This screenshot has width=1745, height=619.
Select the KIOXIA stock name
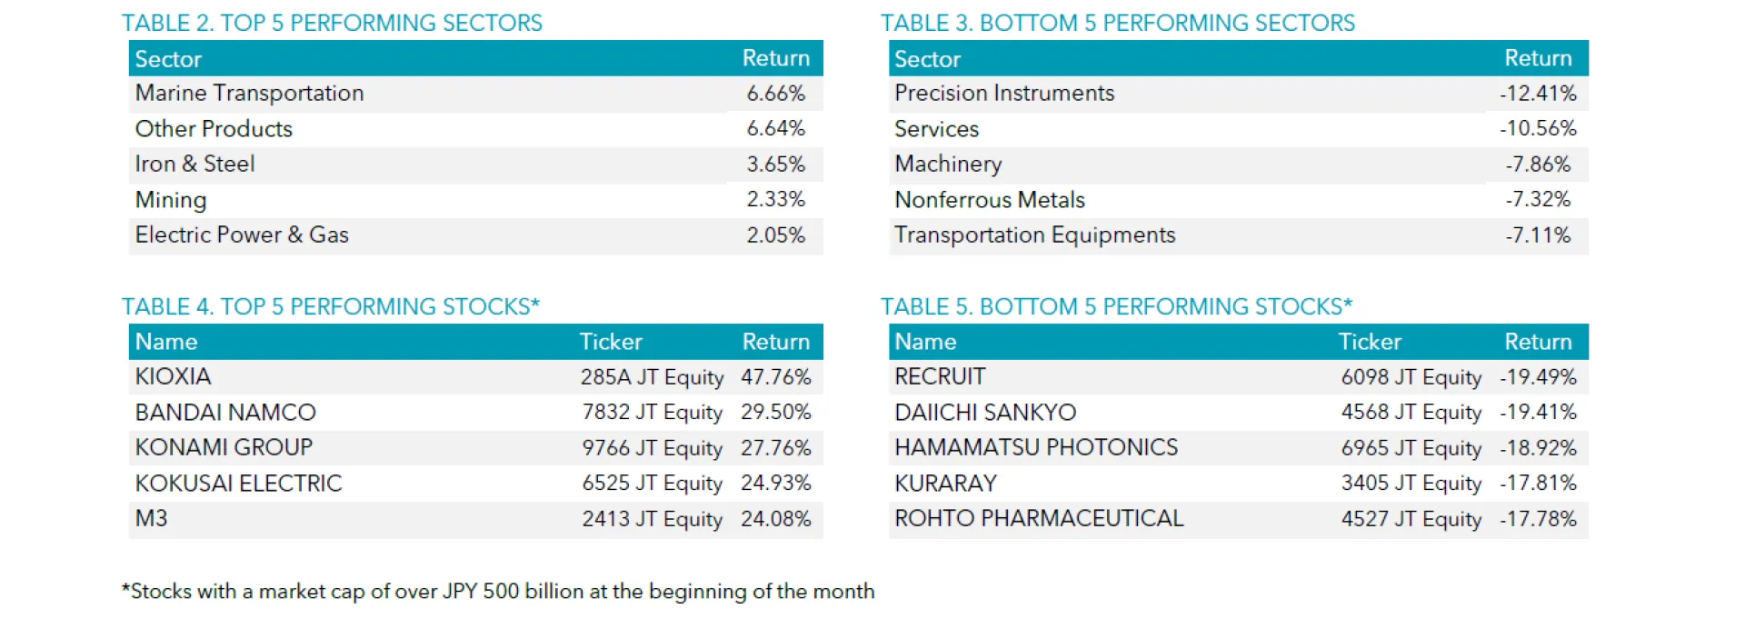(x=173, y=377)
